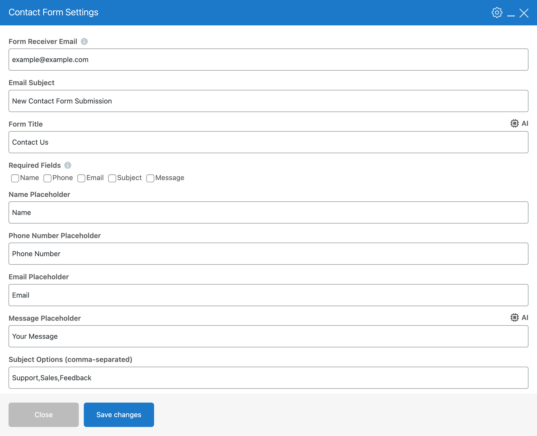Mark Message as a required field
537x436 pixels.
150,178
